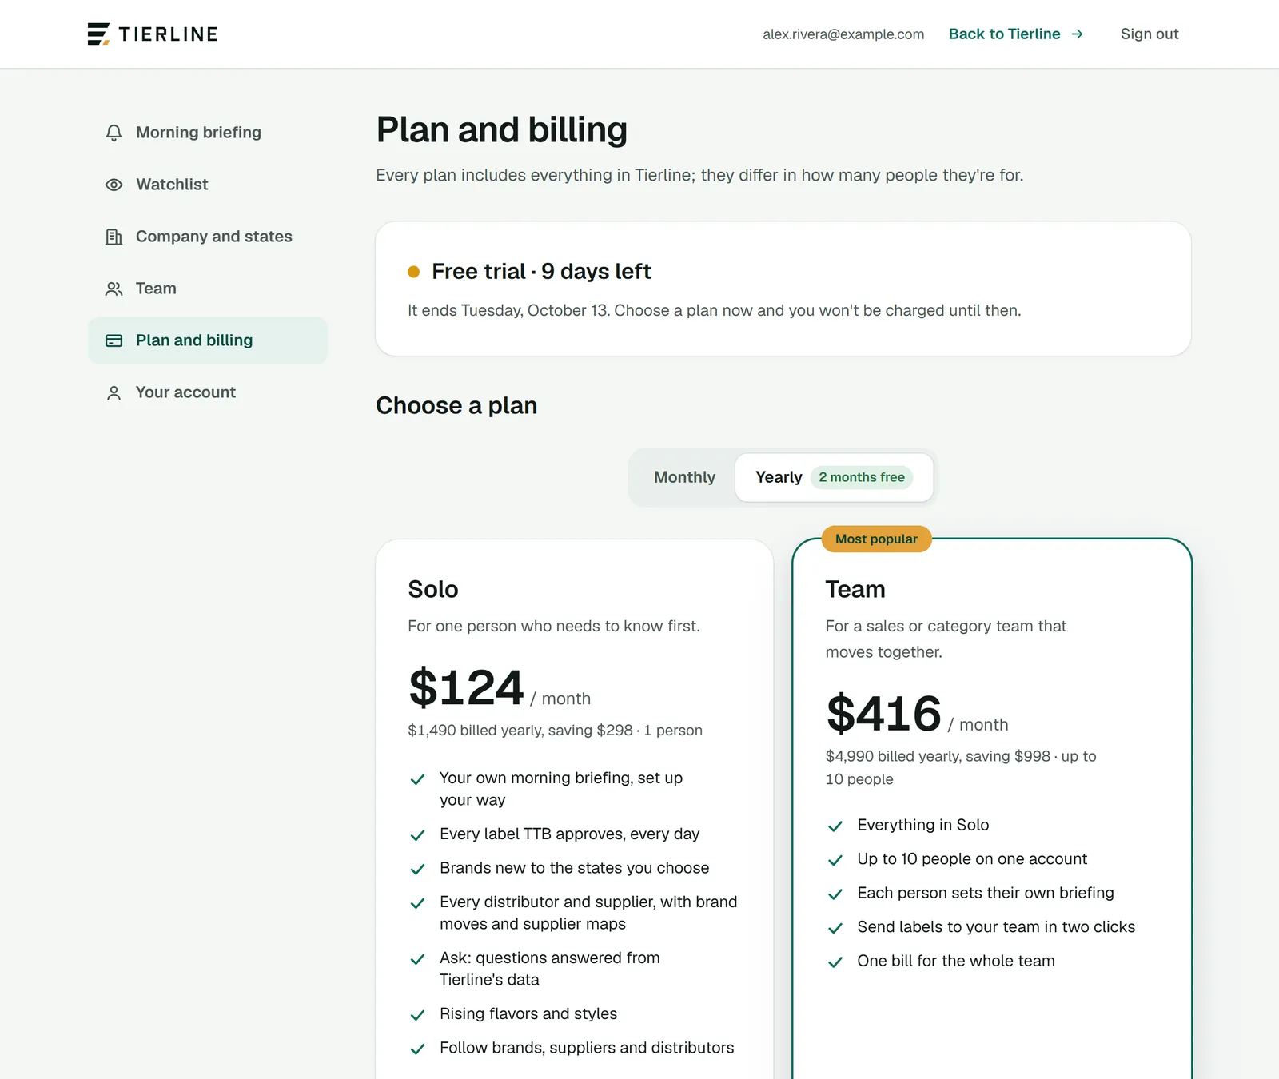Click checkmark beside Each person sets their own briefing
This screenshot has width=1279, height=1079.
click(x=835, y=894)
